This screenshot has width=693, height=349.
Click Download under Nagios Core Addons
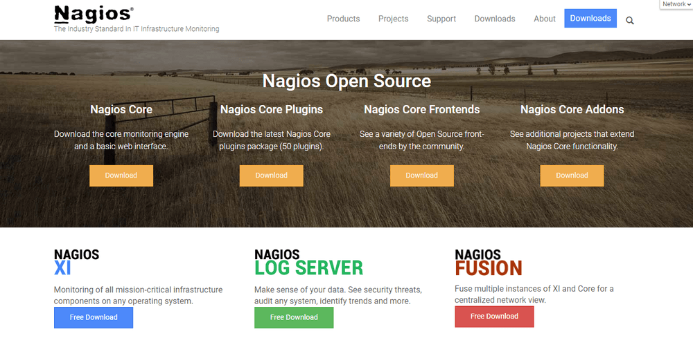[572, 176]
